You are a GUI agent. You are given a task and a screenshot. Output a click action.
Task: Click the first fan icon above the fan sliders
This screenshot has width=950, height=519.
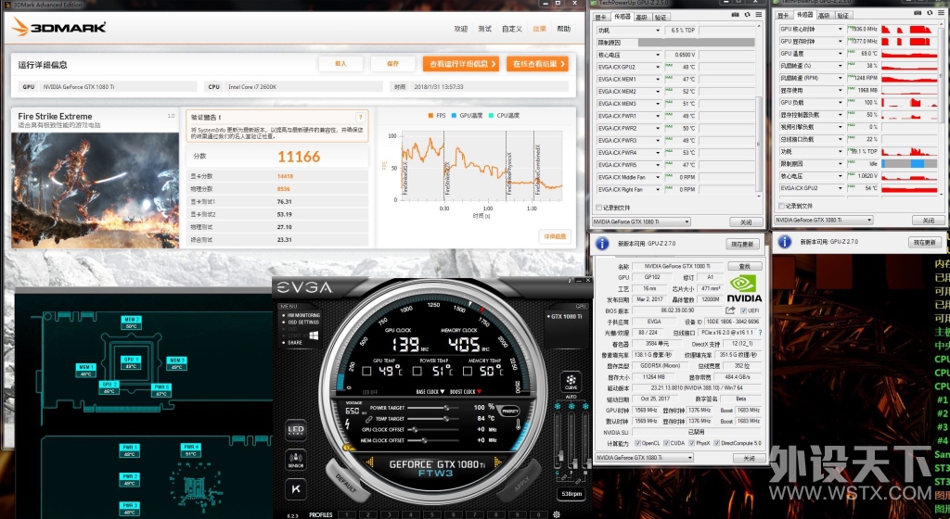558,407
